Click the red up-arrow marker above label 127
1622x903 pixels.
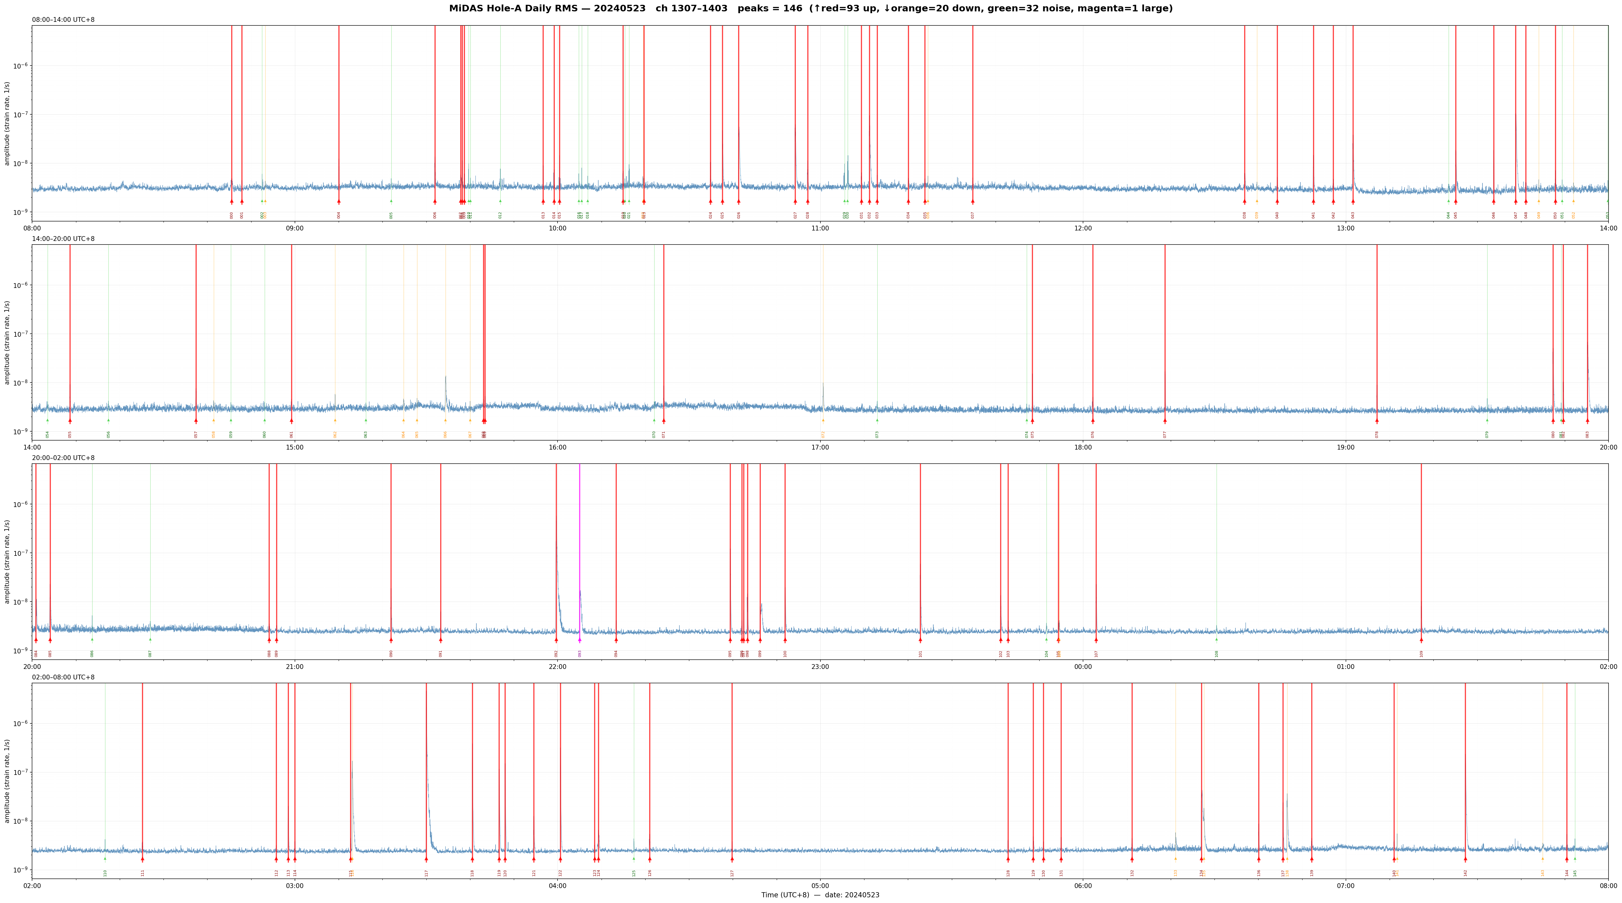click(x=732, y=859)
